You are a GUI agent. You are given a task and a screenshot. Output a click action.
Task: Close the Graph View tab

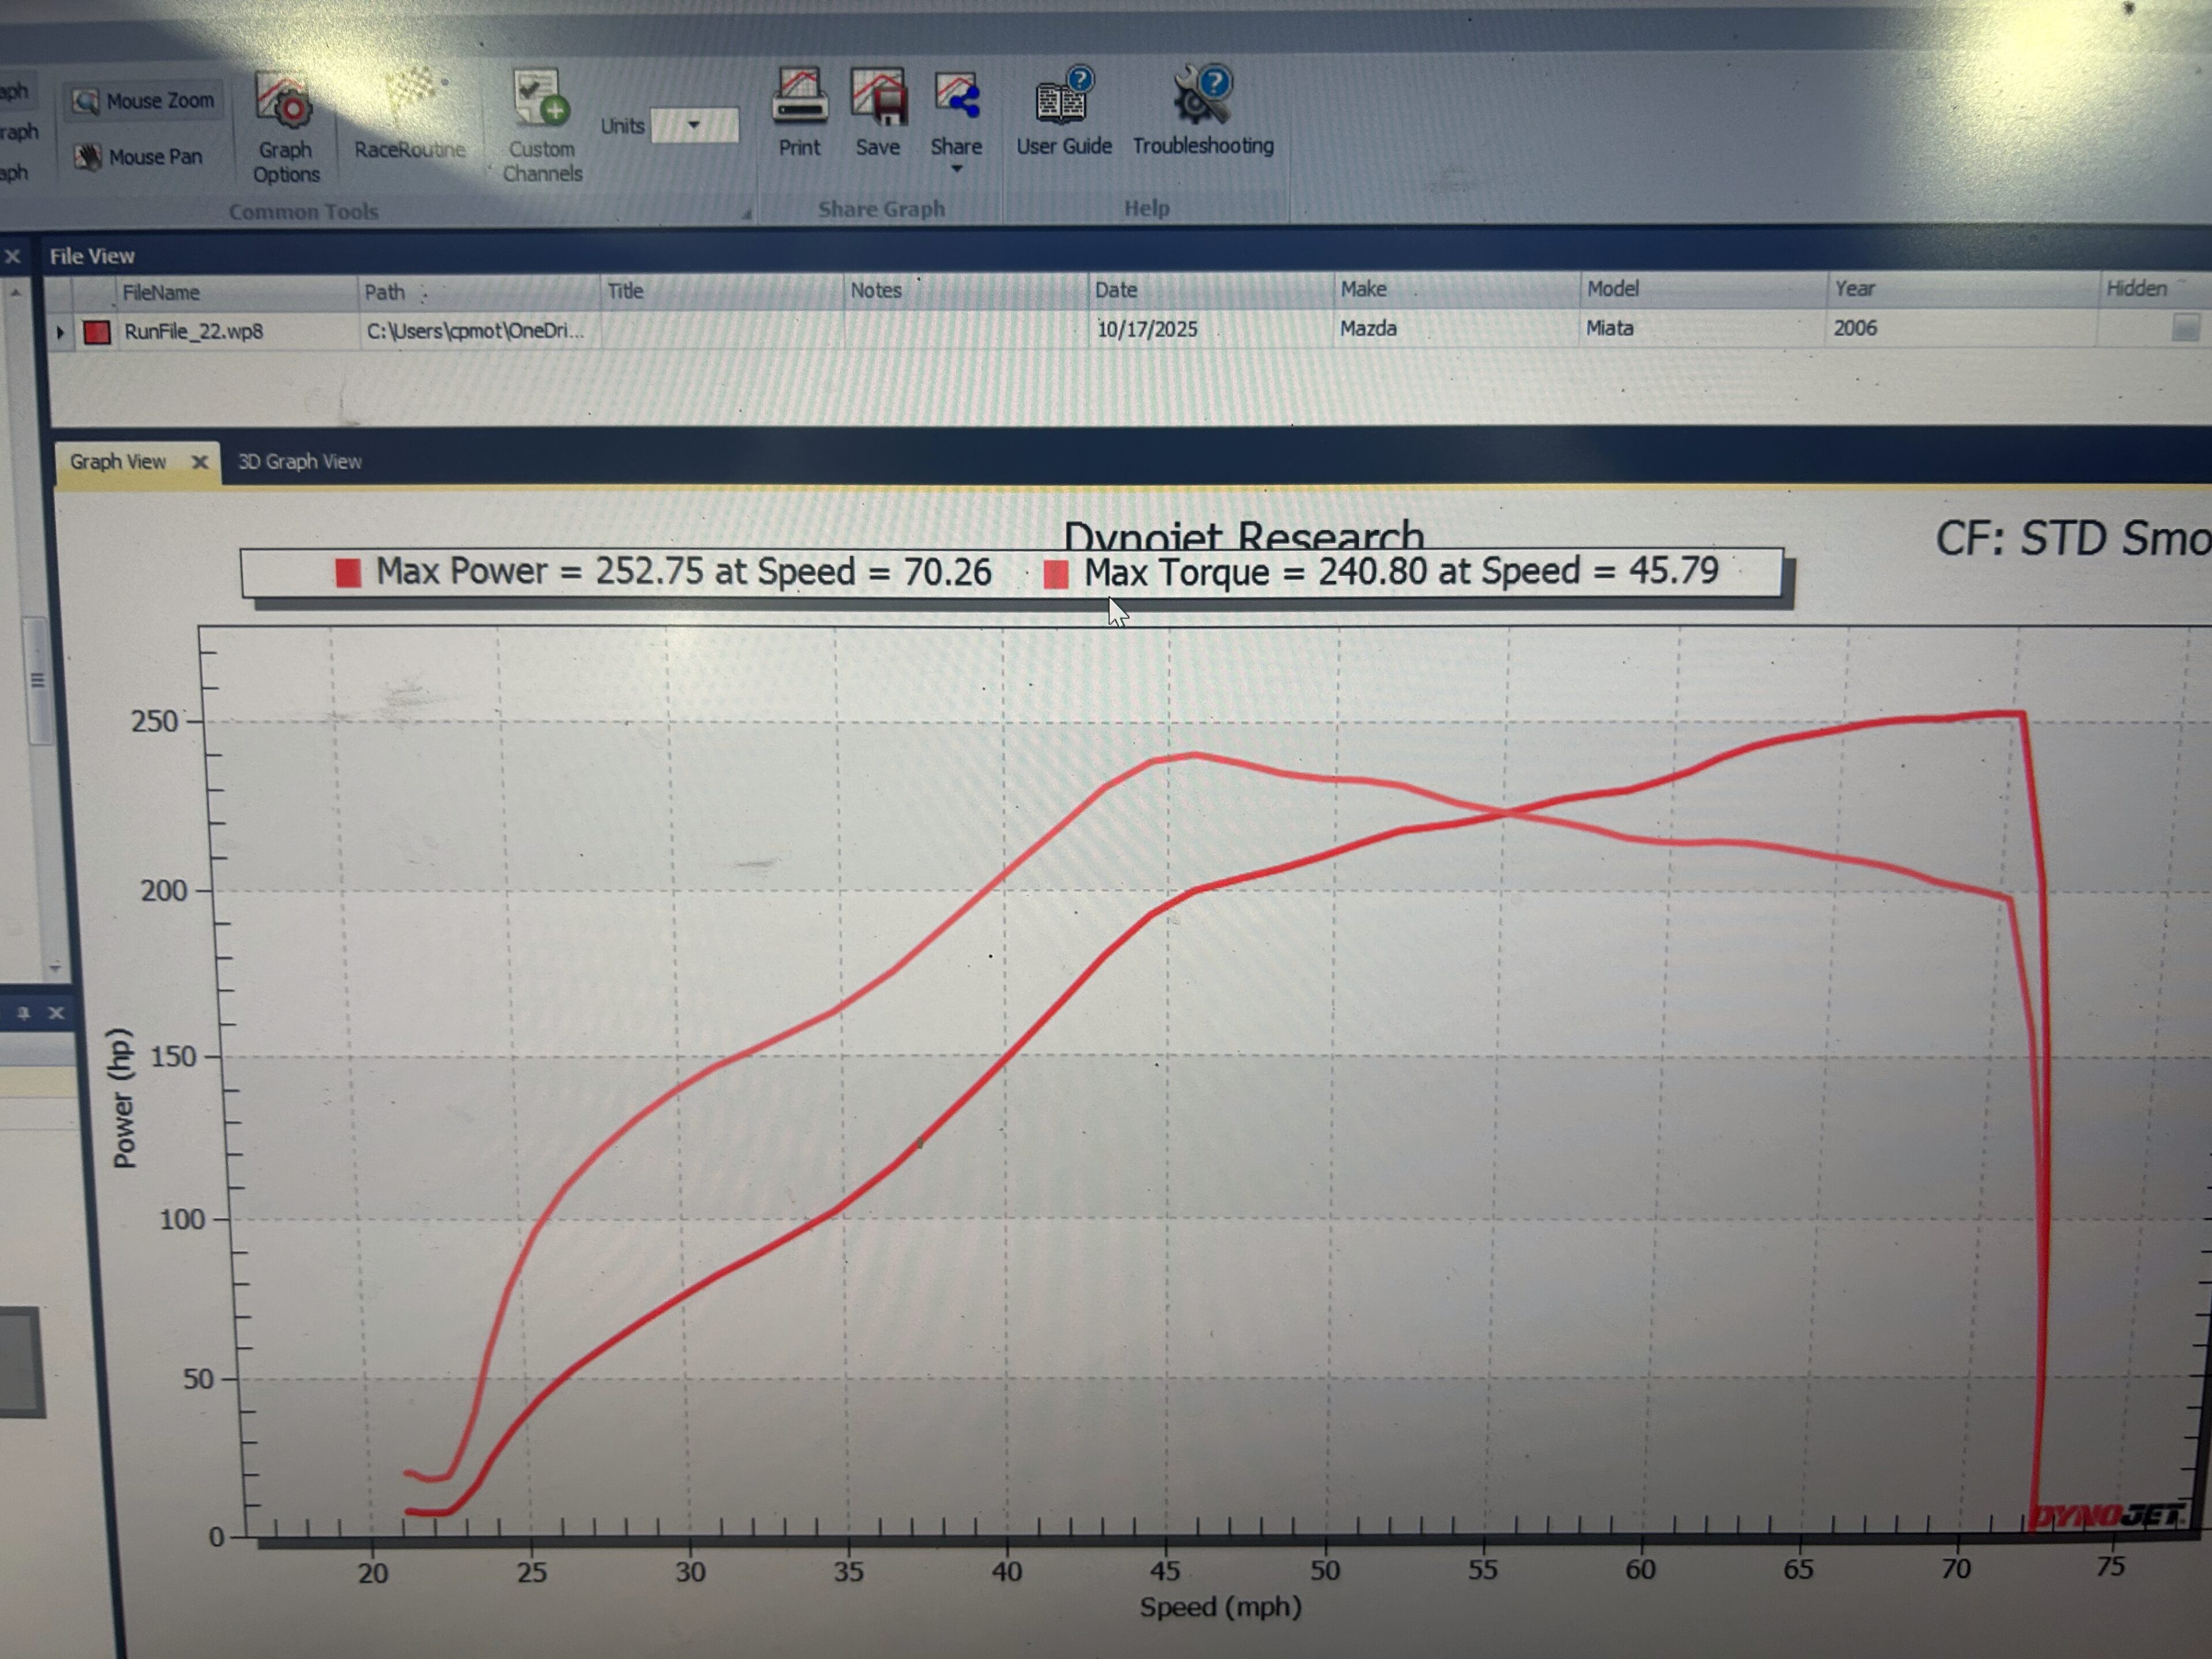199,462
